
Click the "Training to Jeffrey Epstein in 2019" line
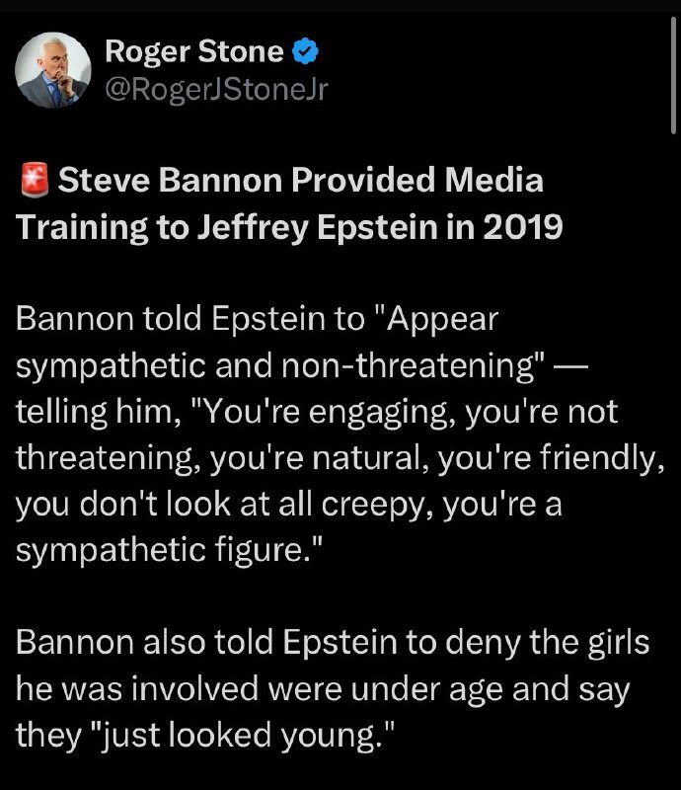pos(289,227)
